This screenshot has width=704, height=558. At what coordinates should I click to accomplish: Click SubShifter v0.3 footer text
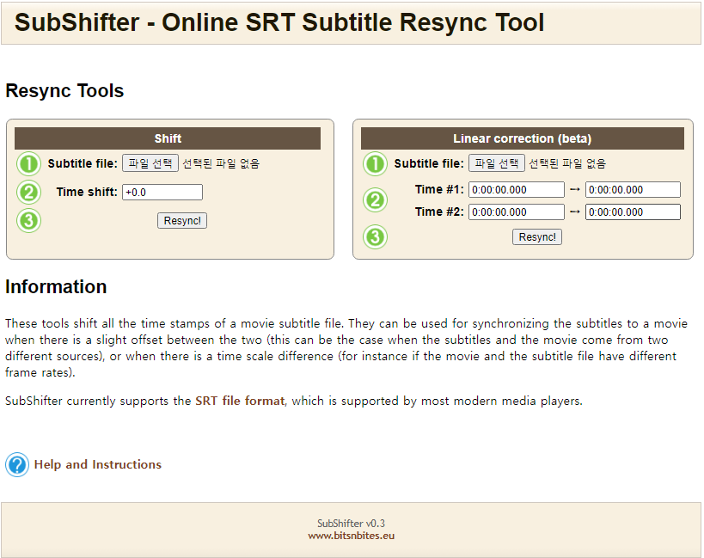pyautogui.click(x=351, y=524)
